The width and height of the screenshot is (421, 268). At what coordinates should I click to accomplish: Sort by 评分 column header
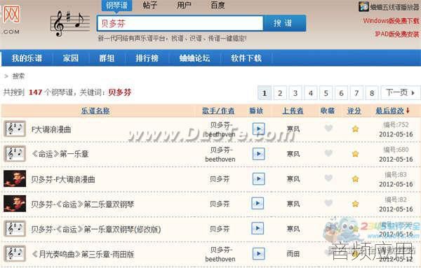[354, 111]
